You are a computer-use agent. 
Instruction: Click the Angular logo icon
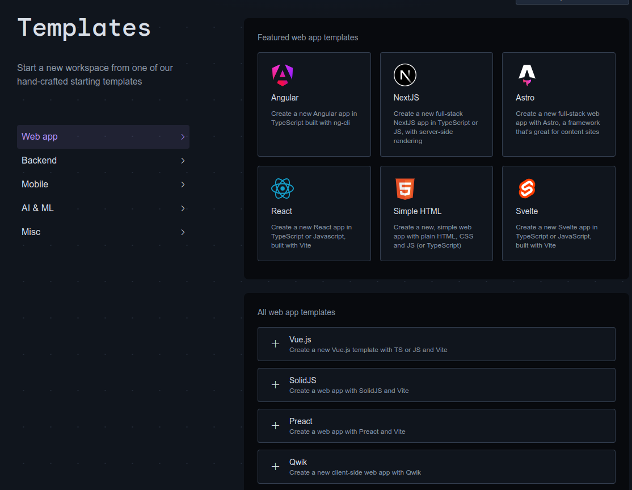282,75
